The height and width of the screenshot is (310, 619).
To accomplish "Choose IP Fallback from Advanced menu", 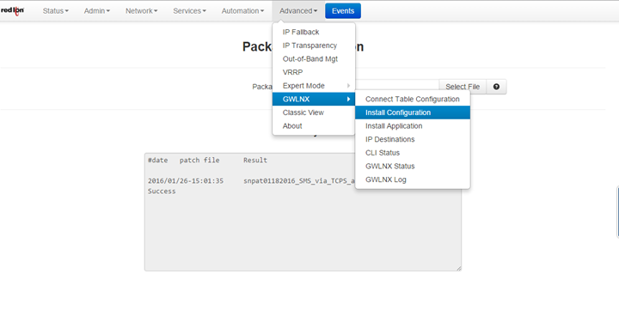I will point(314,32).
